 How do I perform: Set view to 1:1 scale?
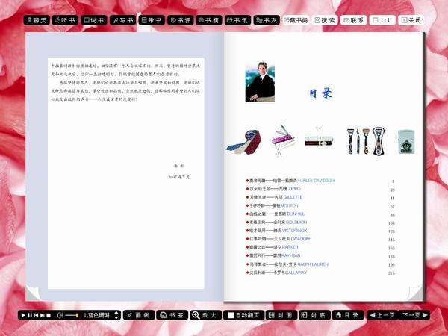[x=382, y=20]
